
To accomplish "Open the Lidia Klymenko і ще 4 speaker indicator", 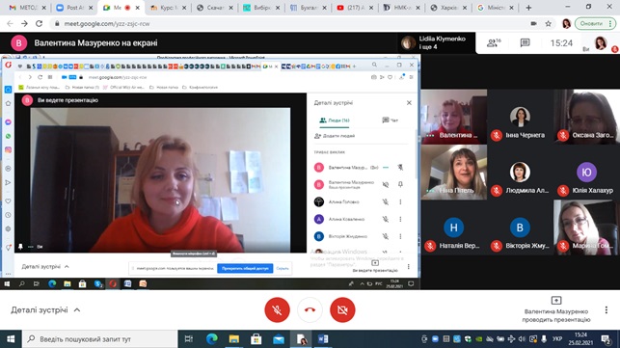I will pos(436,42).
